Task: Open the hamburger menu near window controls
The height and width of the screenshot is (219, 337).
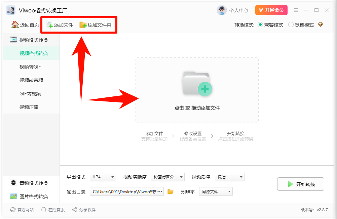Action: click(x=296, y=10)
